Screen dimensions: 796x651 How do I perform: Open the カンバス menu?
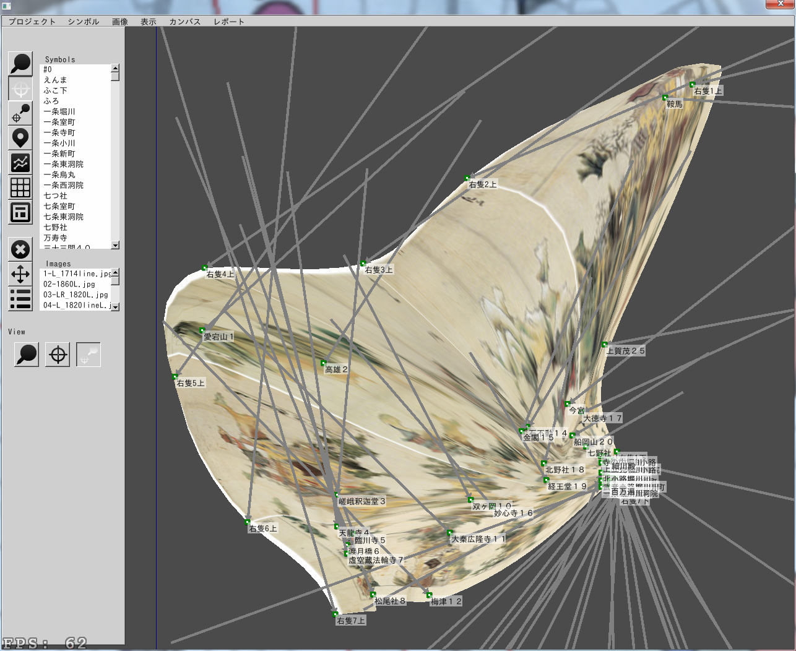point(185,22)
